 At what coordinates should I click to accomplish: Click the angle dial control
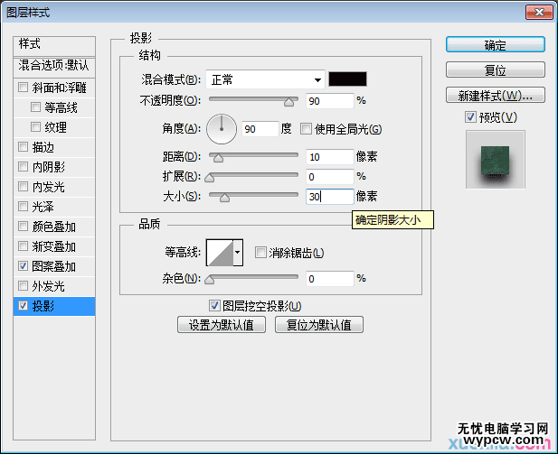pos(222,129)
